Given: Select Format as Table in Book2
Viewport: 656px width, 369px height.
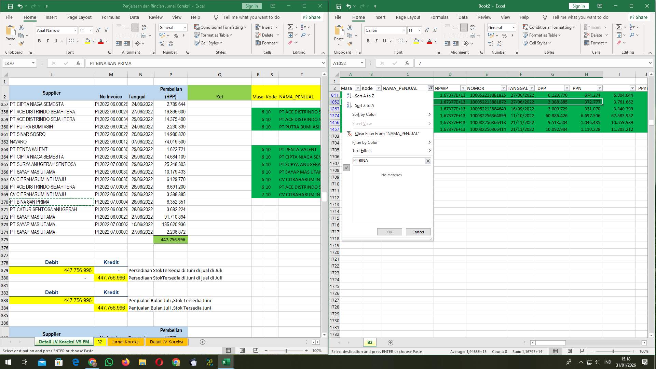Looking at the screenshot, I should point(542,35).
